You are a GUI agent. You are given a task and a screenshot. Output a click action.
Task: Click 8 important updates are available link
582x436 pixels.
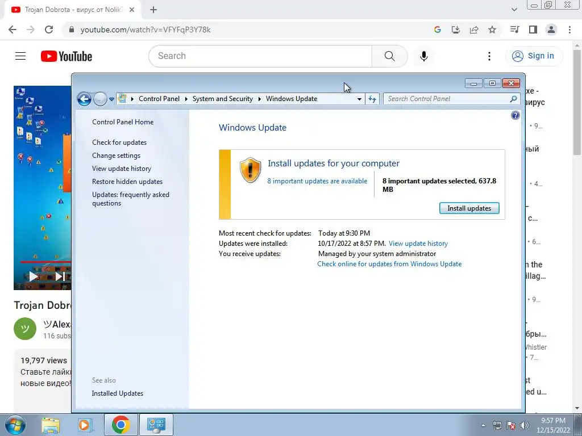pyautogui.click(x=317, y=181)
